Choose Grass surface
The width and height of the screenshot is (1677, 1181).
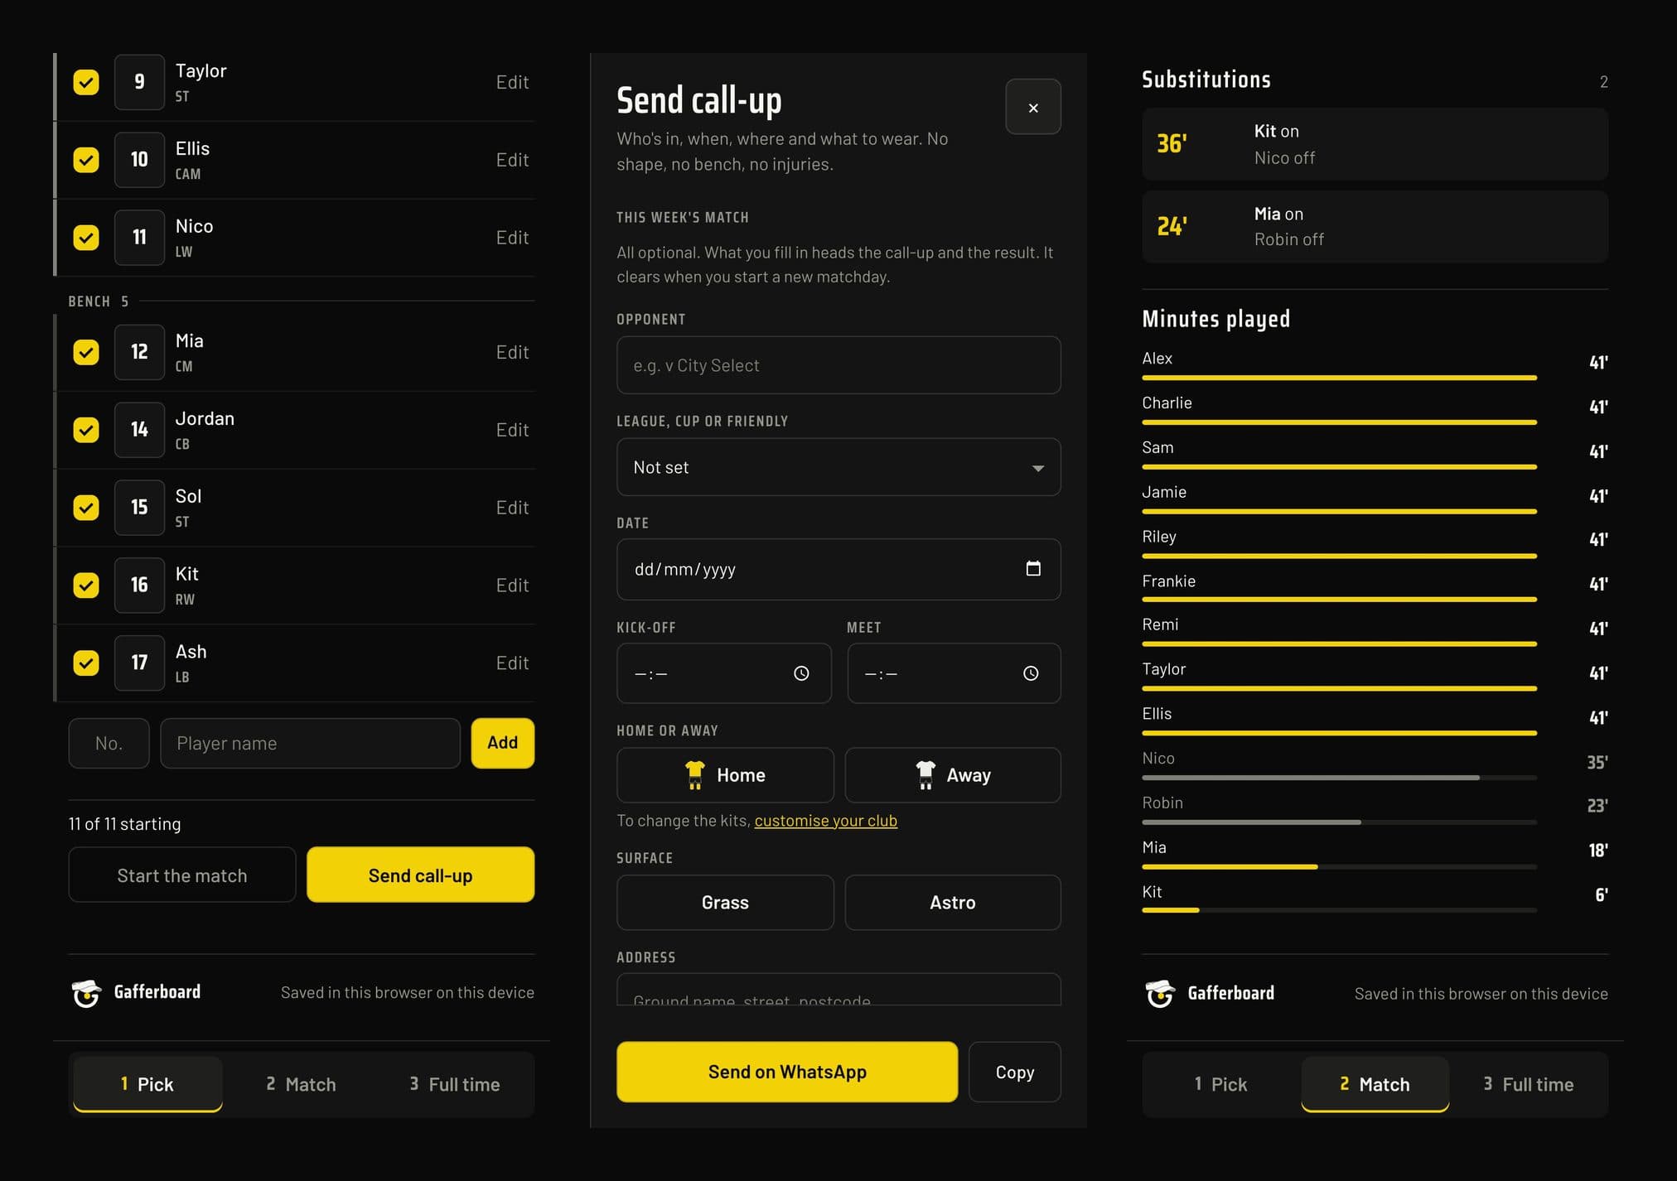click(725, 903)
